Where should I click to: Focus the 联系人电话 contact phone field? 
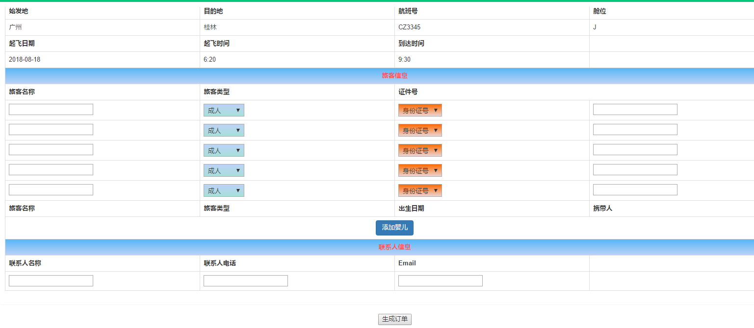(246, 281)
